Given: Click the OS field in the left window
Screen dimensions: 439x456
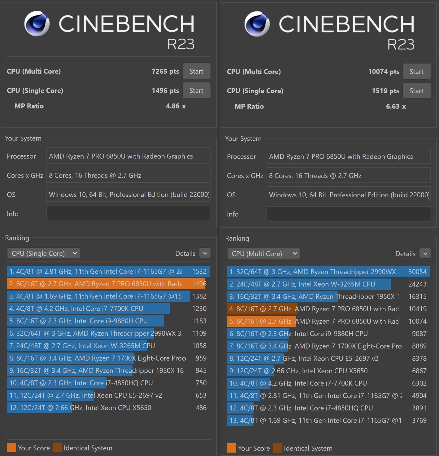Looking at the screenshot, I should pos(128,195).
